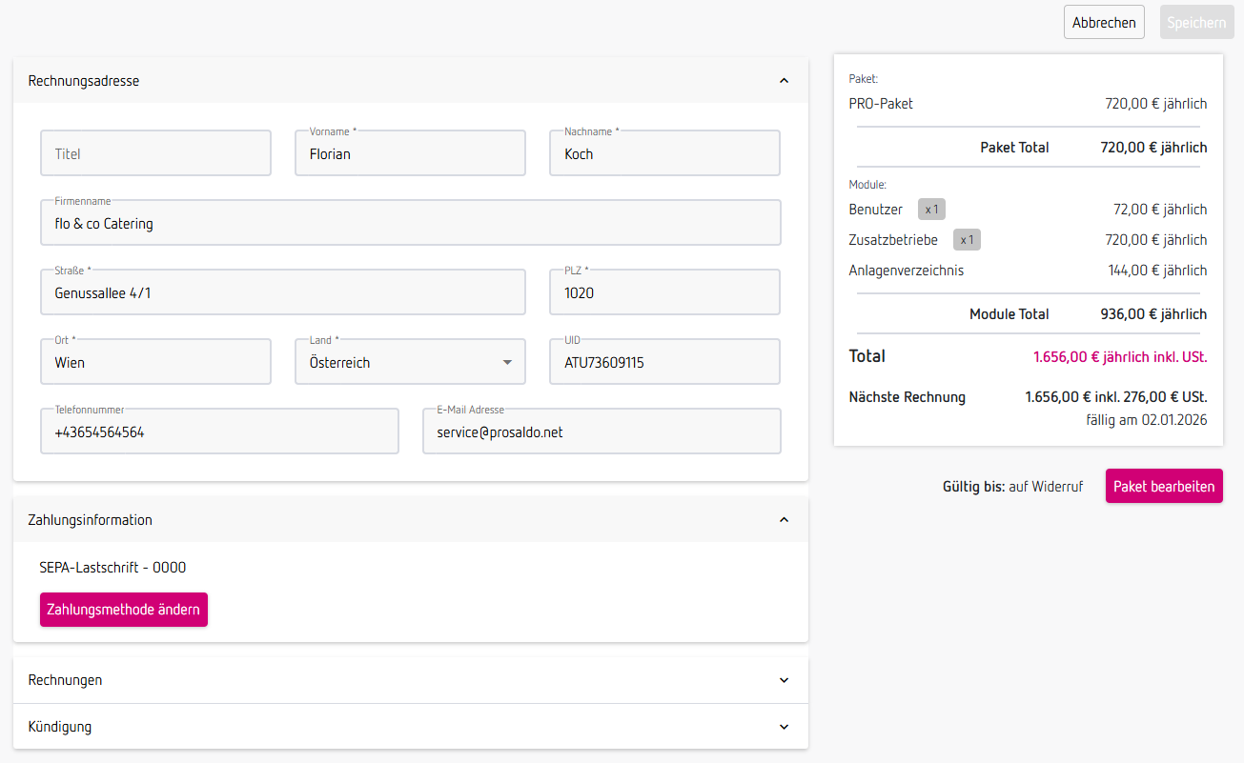Edit the E-Mail Adresse field
Image resolution: width=1244 pixels, height=763 pixels.
tap(602, 432)
